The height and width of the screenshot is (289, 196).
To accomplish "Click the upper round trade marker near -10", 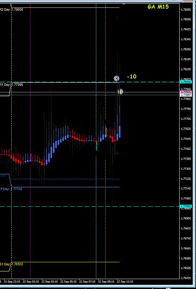I will (116, 79).
